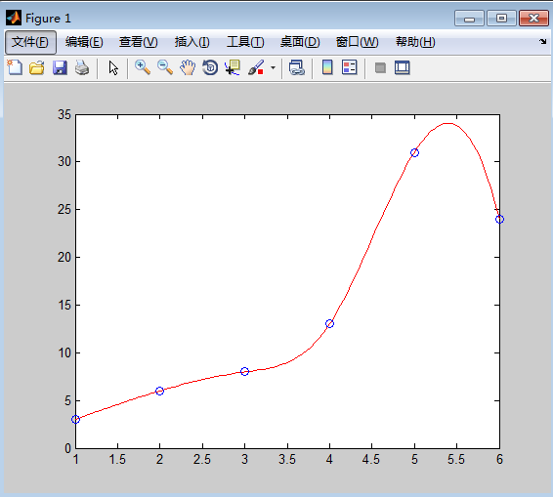Open a file with the folder icon

37,67
